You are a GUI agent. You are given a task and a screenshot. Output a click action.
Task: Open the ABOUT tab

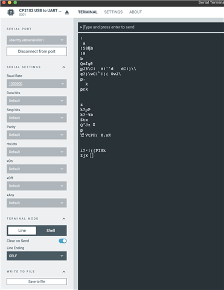point(135,12)
